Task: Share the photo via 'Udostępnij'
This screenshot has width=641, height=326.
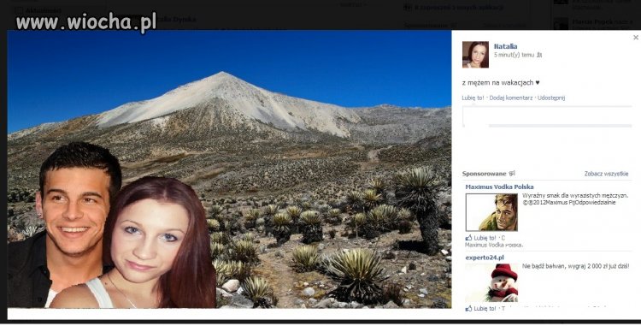Action: (551, 98)
